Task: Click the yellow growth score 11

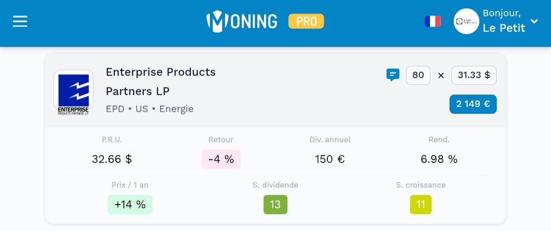Action: (x=421, y=204)
